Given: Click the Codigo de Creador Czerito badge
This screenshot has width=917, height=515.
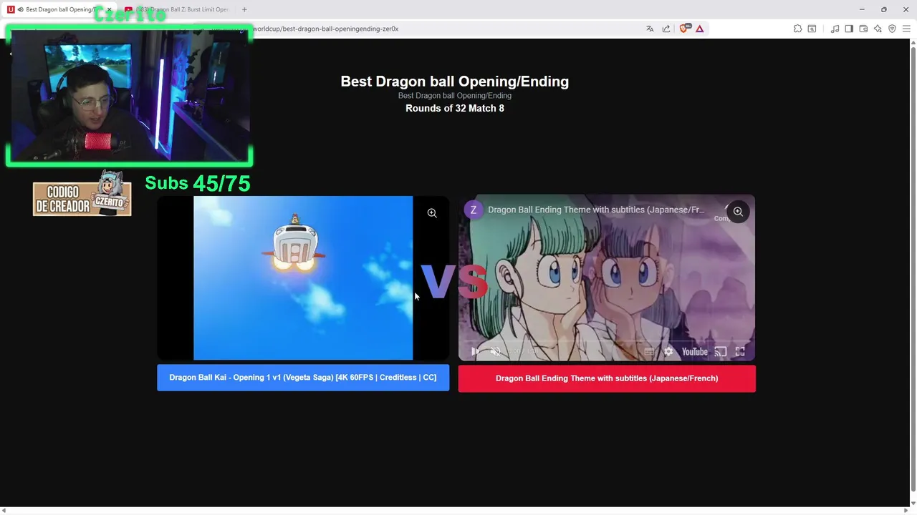Looking at the screenshot, I should point(82,194).
